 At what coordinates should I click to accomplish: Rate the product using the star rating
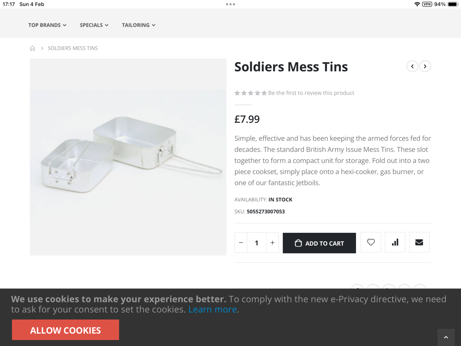[x=251, y=93]
